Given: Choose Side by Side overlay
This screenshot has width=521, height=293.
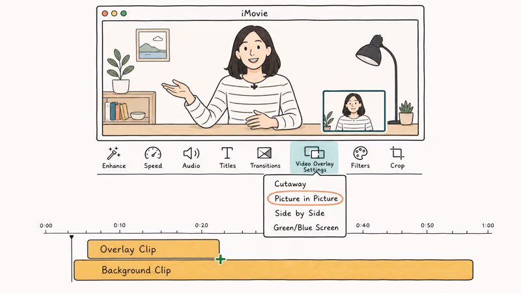Looking at the screenshot, I should [300, 214].
